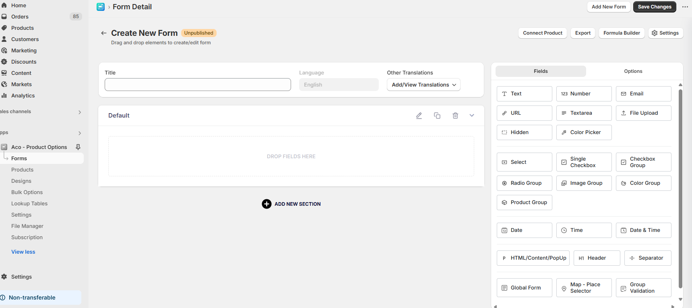
Task: Open the Add/View Translations dropdown
Action: 423,85
